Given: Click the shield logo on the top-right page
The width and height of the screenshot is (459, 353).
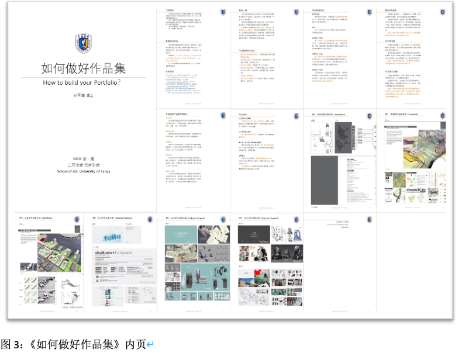Looking at the screenshot, I should click(x=442, y=12).
